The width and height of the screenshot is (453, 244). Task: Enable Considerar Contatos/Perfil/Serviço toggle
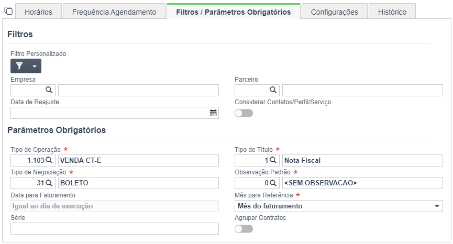coord(244,113)
